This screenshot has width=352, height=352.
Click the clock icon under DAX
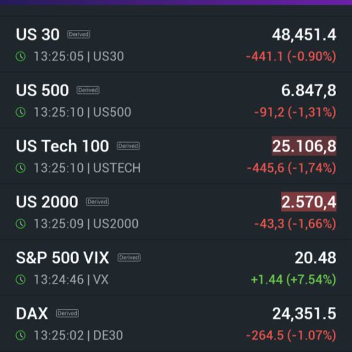[x=21, y=335]
